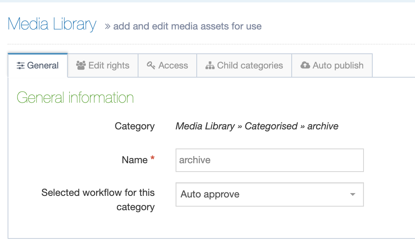Click the key icon on the Access tab
Image resolution: width=415 pixels, height=252 pixels.
(x=150, y=65)
